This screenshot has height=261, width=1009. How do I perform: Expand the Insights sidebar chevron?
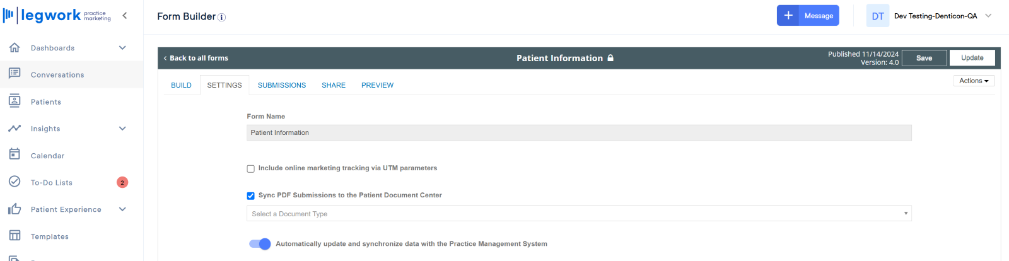coord(122,128)
